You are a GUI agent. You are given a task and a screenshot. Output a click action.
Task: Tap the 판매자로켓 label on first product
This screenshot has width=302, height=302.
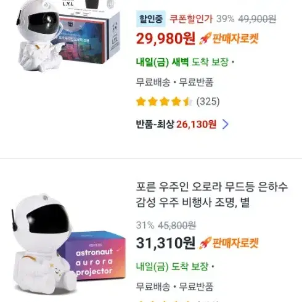pos(235,38)
